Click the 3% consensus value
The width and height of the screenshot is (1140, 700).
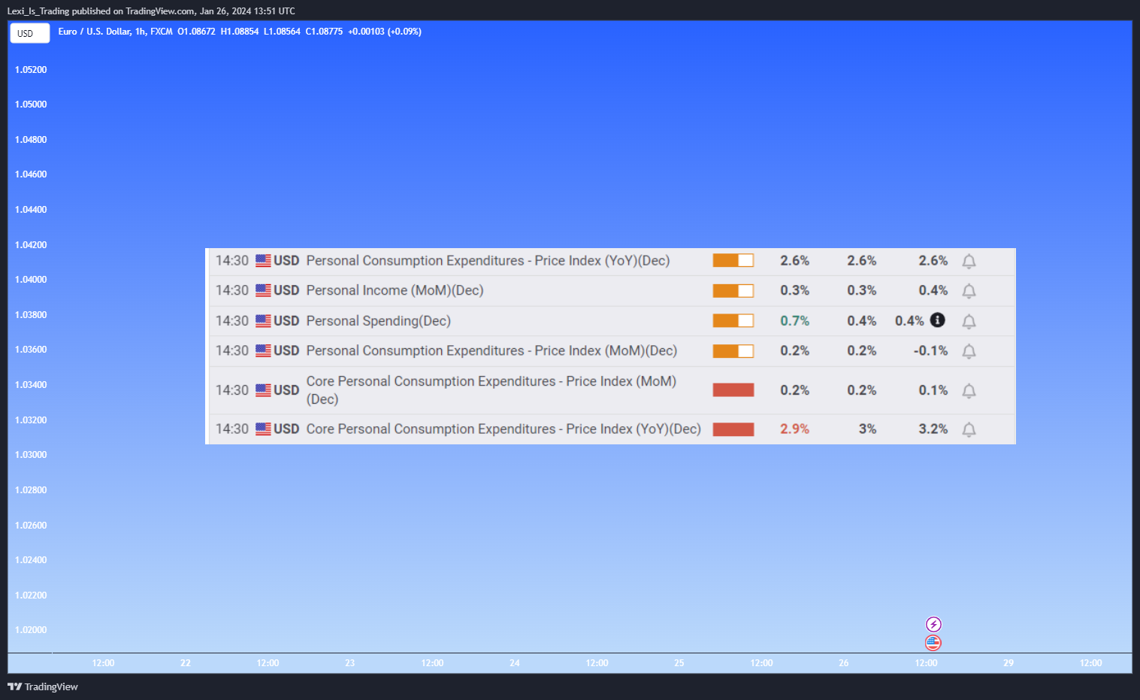click(867, 429)
